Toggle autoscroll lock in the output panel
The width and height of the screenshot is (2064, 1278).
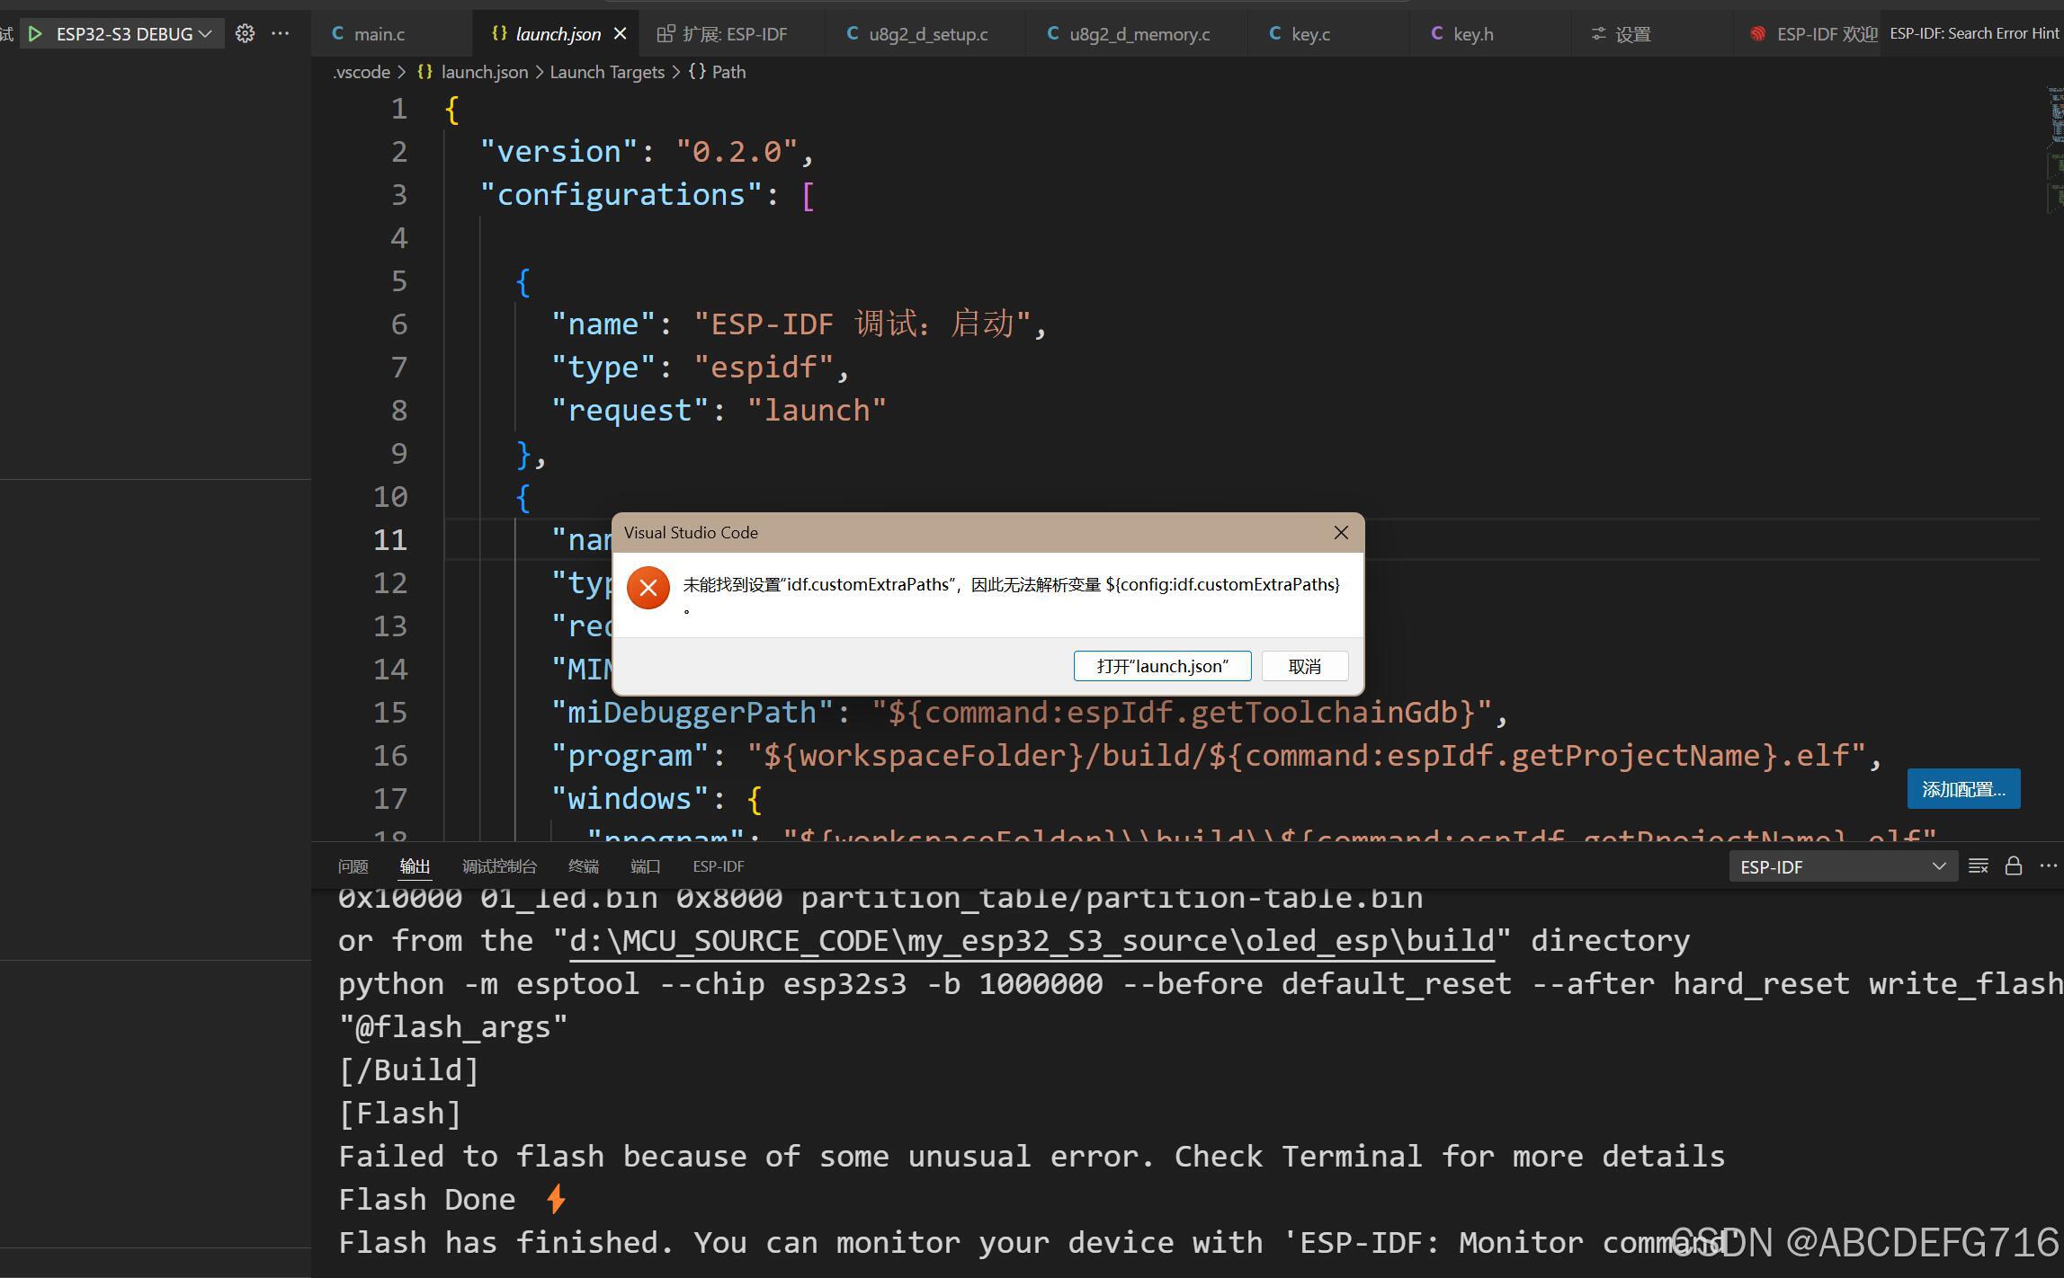coord(2013,865)
